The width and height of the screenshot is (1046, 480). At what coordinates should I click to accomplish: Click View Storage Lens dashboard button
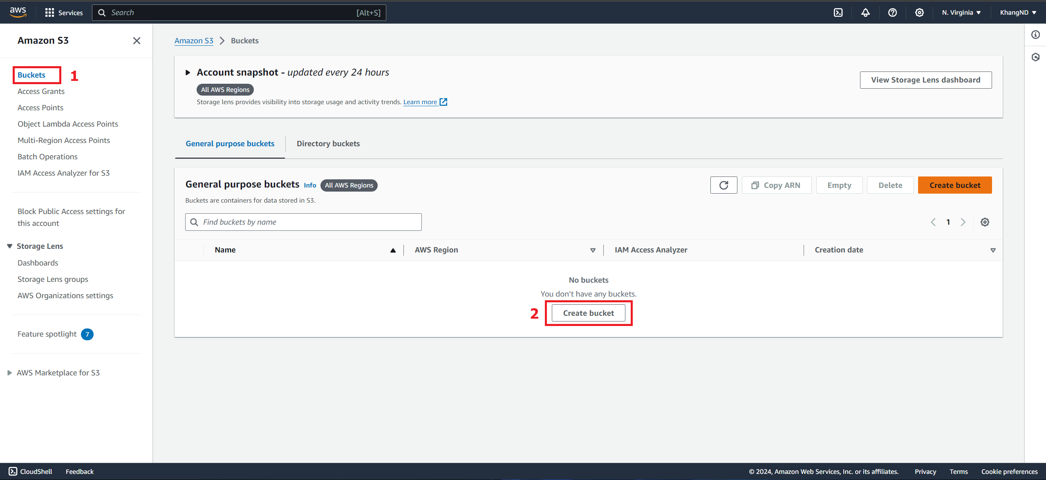[x=925, y=80]
